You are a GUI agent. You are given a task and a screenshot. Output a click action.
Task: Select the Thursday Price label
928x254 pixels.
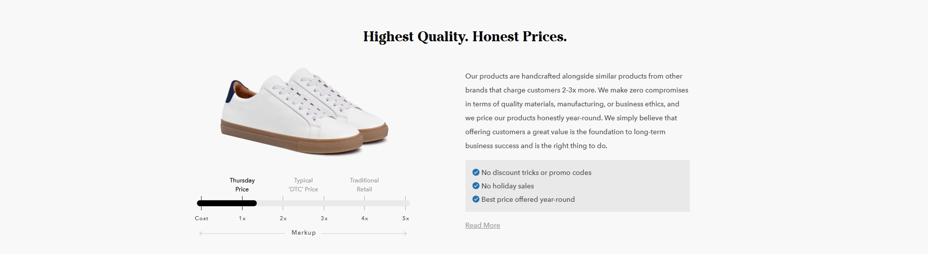242,185
